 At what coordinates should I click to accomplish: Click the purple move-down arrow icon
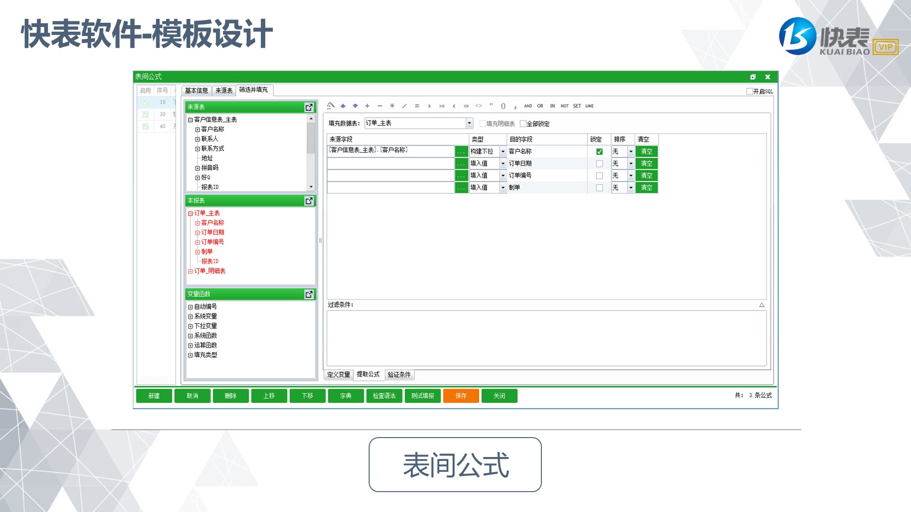click(355, 106)
